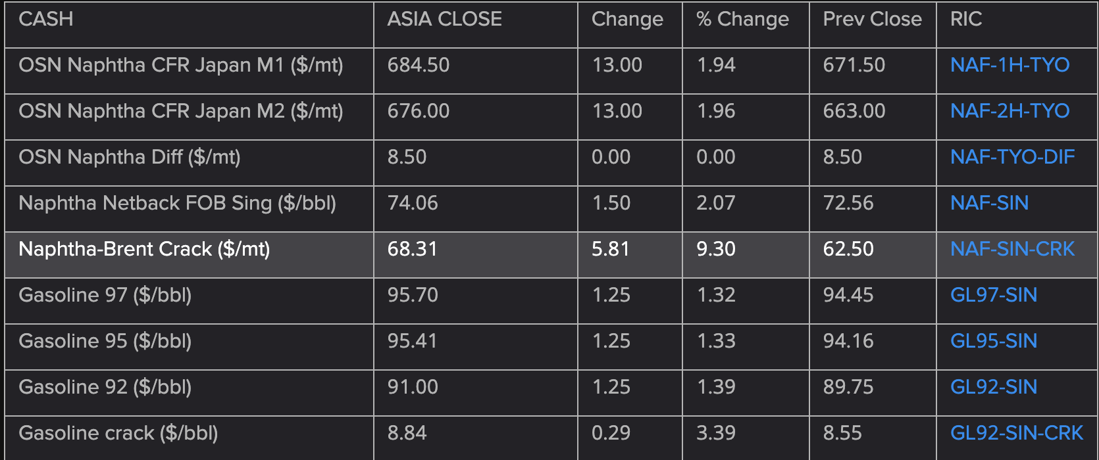Follow the NAF-SIN-CRK link
The height and width of the screenshot is (460, 1099).
point(1012,249)
